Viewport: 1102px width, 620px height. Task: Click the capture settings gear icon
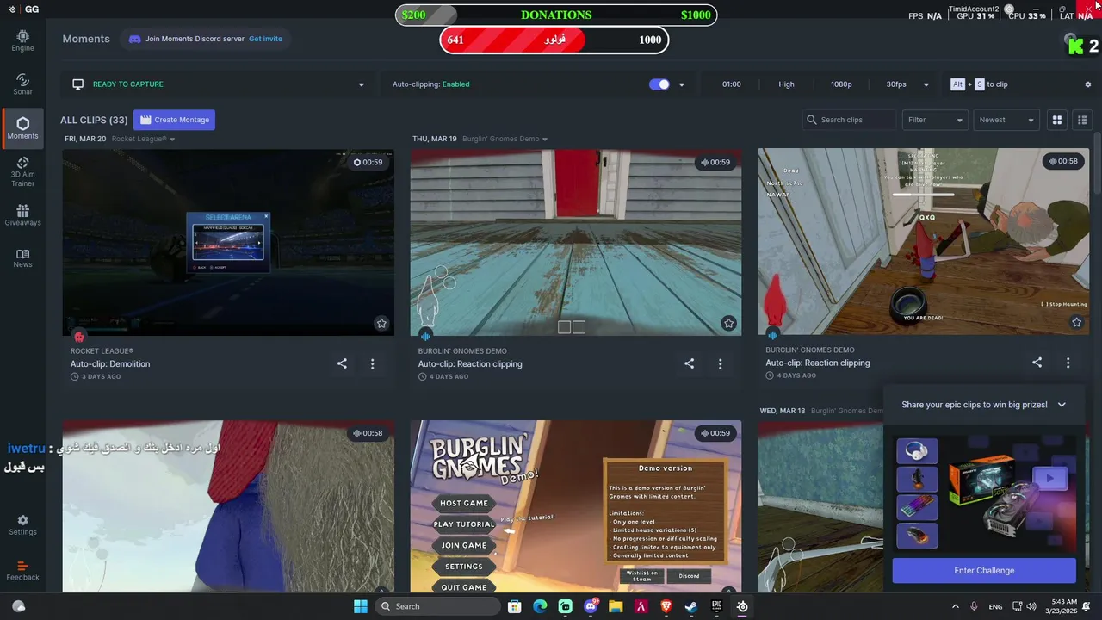pyautogui.click(x=1087, y=84)
